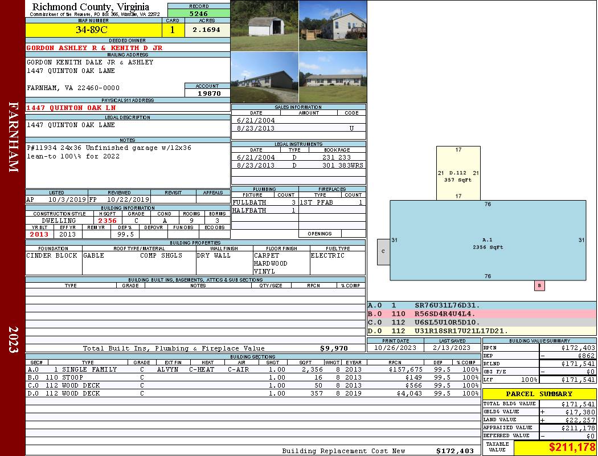The height and width of the screenshot is (456, 598).
Task: Click the Building Replacement Cost New $172,403 total
Action: (454, 451)
